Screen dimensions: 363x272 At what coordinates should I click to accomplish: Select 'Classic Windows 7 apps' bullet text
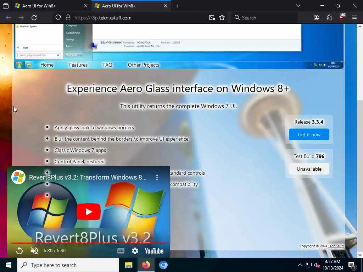[80, 150]
